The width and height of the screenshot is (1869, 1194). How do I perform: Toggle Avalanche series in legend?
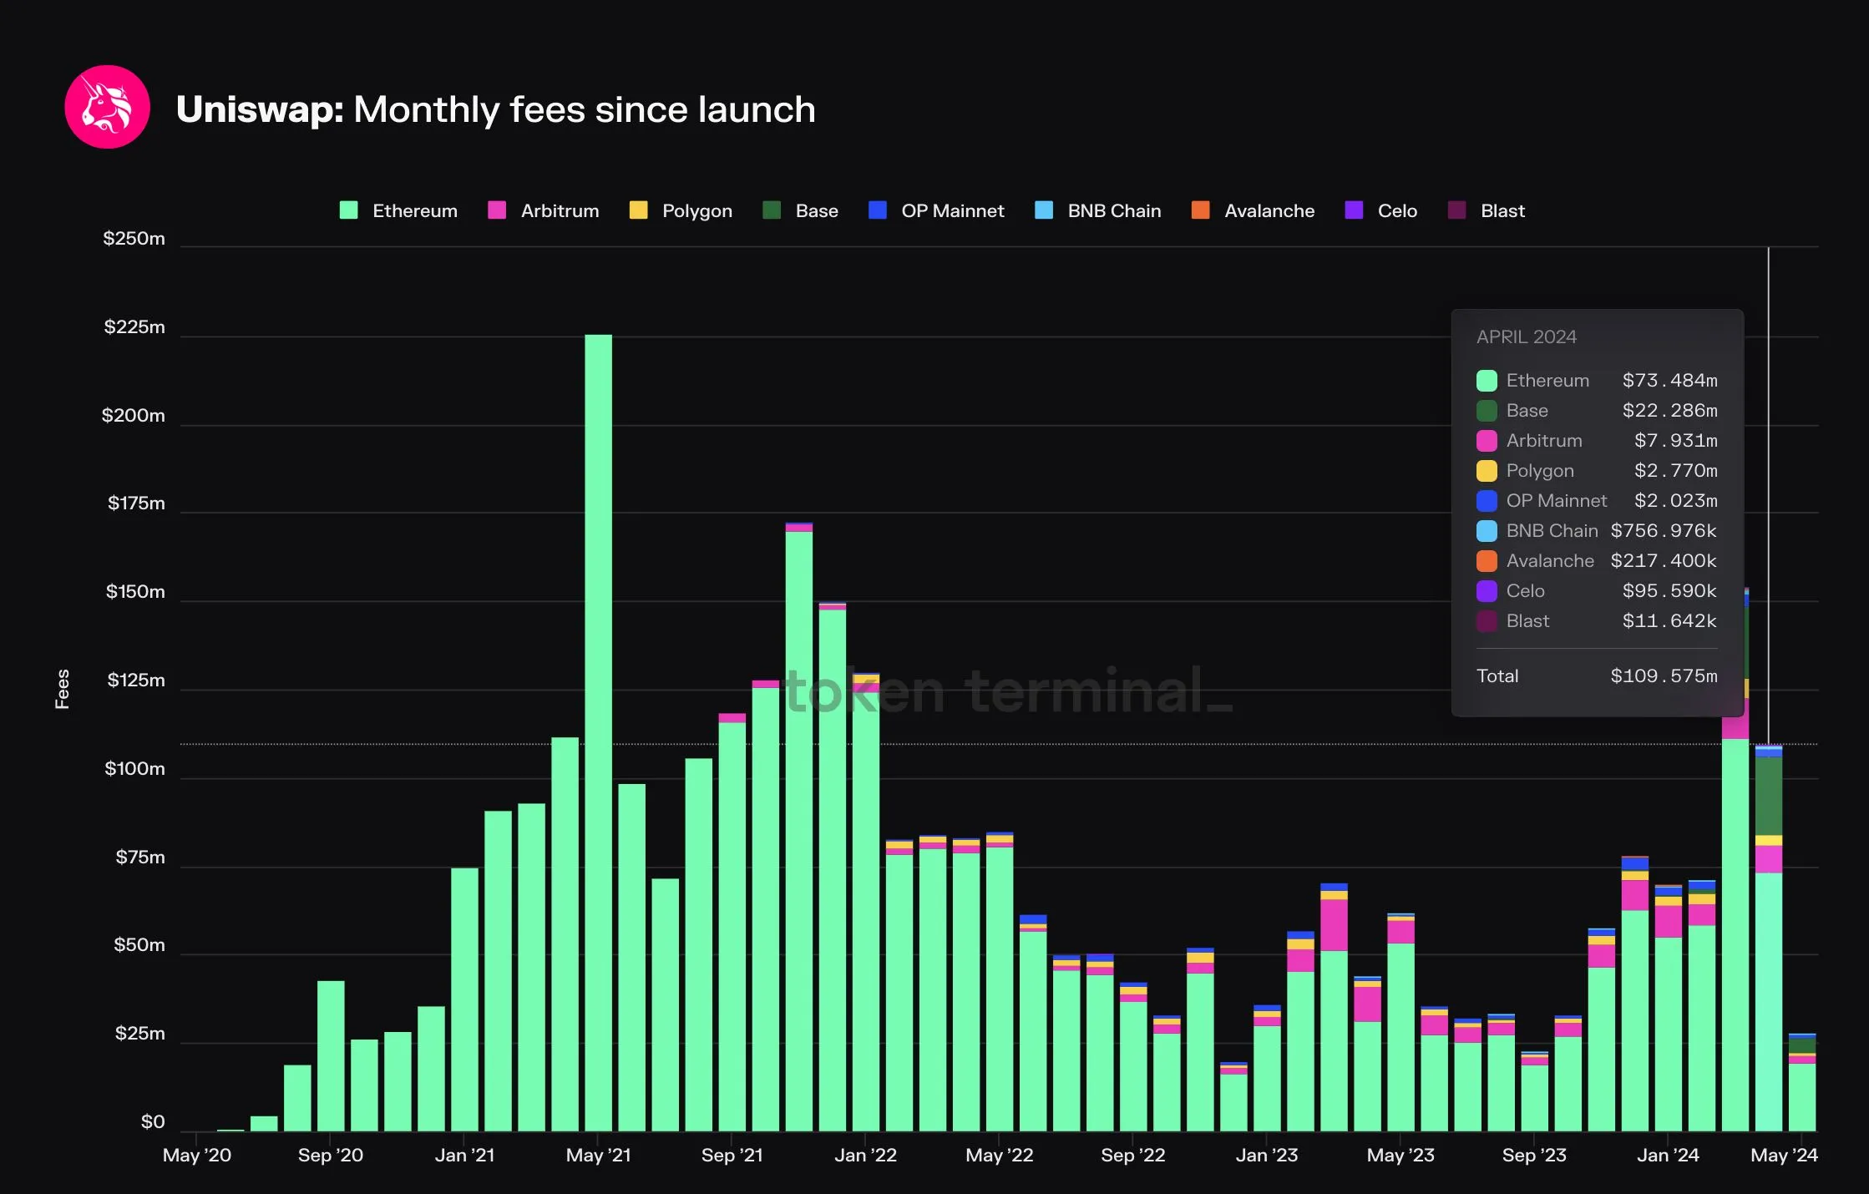click(1253, 210)
